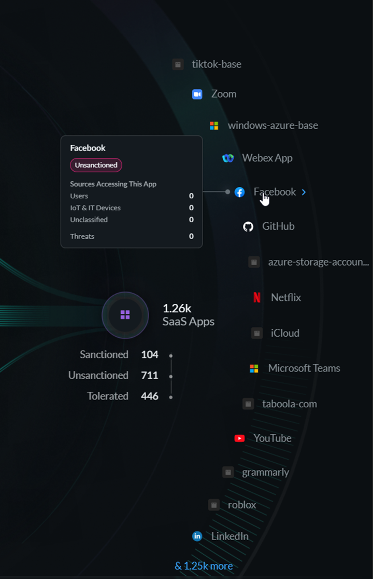Click the Facebook logo icon
This screenshot has height=579, width=373.
(239, 192)
